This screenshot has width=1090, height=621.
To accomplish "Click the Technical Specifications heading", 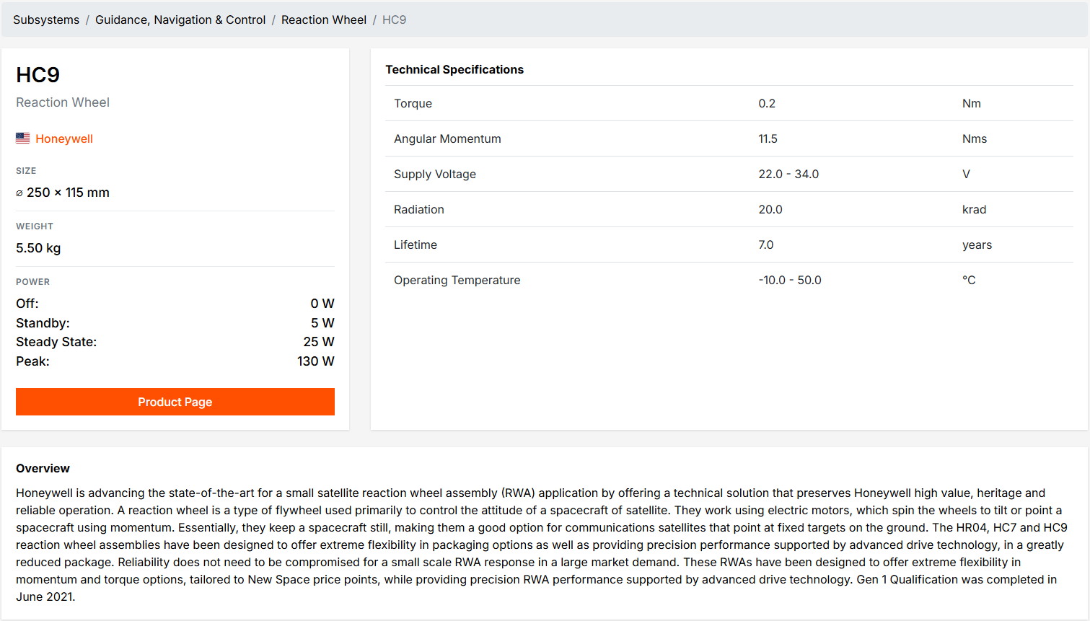I will [x=454, y=69].
